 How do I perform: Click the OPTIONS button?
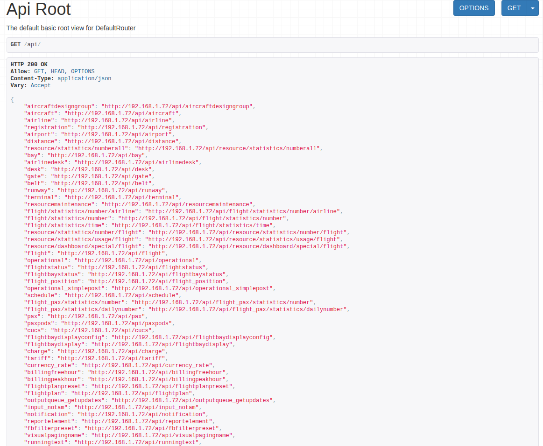click(473, 8)
